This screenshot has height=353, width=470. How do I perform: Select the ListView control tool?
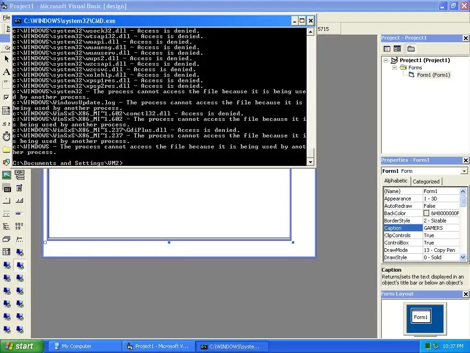coord(19,227)
